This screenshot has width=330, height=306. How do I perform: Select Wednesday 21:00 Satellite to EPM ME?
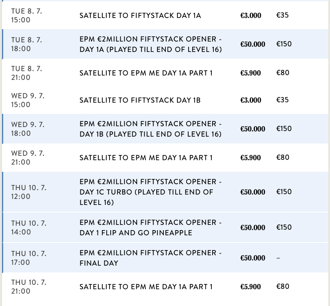[146, 158]
